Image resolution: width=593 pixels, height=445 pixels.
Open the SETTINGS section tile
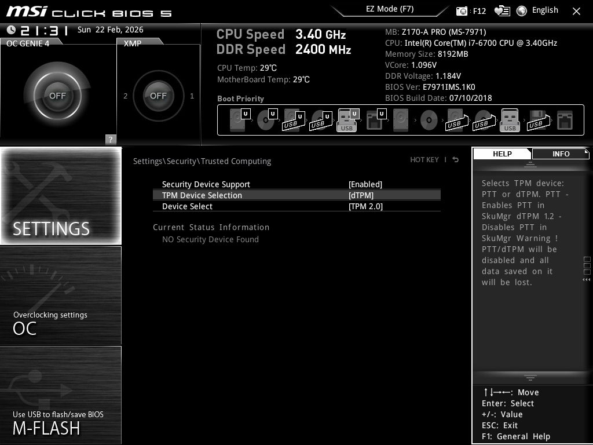point(61,196)
